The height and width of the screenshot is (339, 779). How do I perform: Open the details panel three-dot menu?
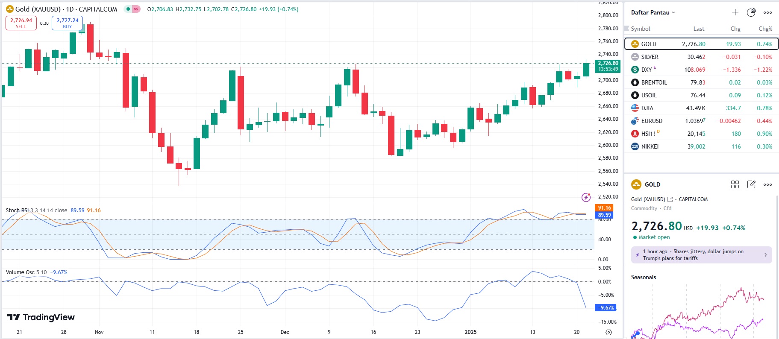(x=767, y=184)
